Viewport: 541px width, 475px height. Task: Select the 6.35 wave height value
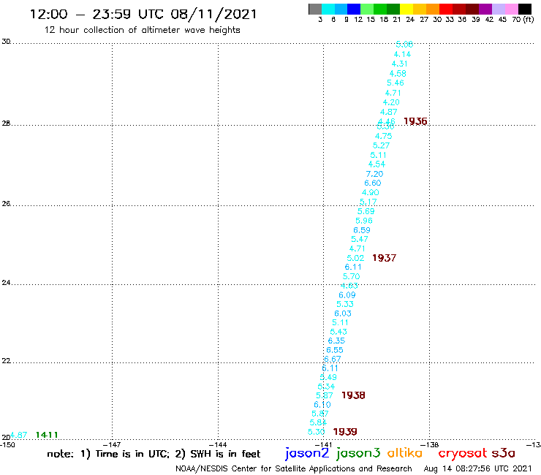(336, 341)
